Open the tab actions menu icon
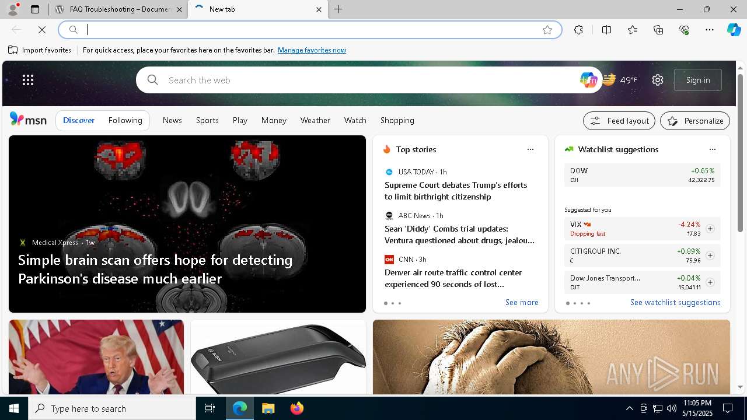 tap(35, 9)
